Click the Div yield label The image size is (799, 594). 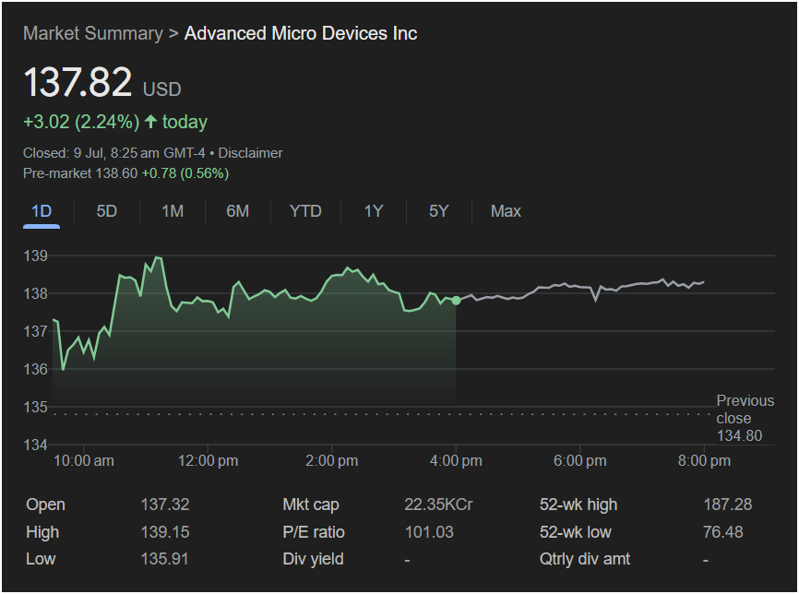pos(313,559)
